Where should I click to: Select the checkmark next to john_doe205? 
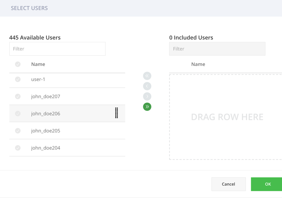click(18, 131)
